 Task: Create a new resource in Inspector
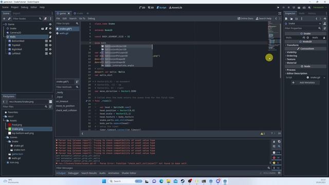[x=286, y=18]
